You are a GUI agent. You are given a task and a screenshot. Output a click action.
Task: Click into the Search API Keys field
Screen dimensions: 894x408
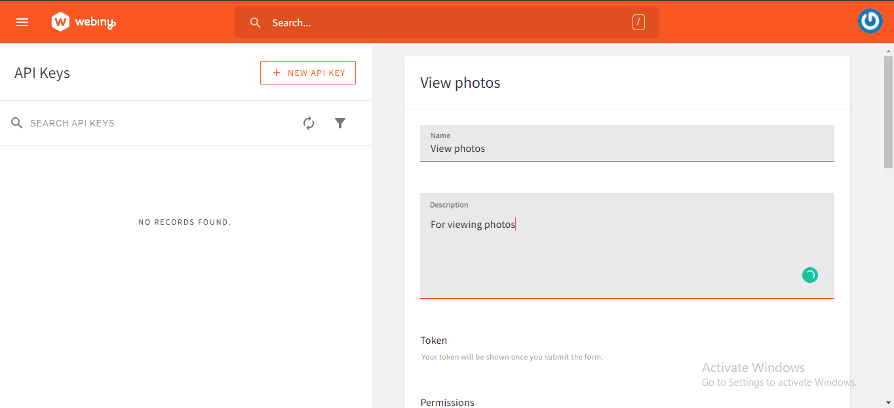pyautogui.click(x=157, y=123)
